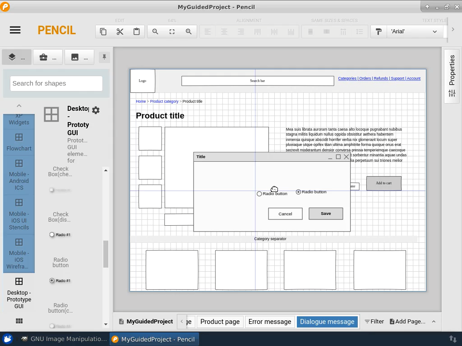Zoom in using the magnifier plus icon

(189, 32)
